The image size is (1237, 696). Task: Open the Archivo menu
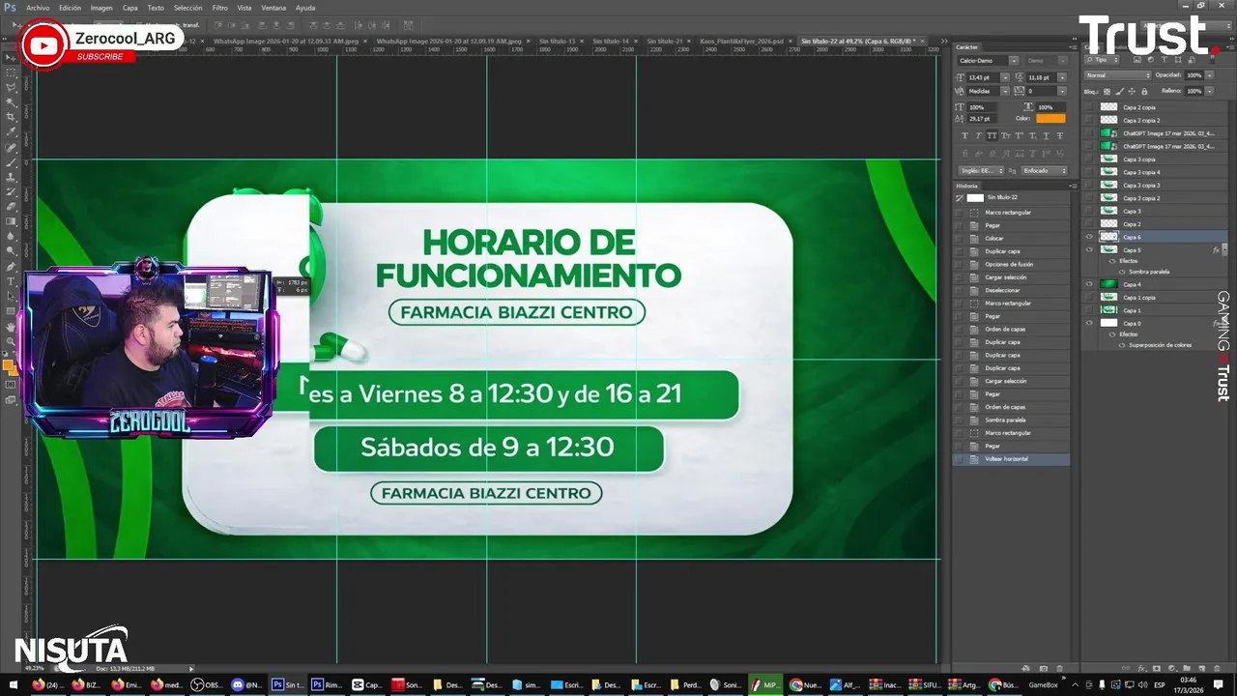[x=38, y=7]
